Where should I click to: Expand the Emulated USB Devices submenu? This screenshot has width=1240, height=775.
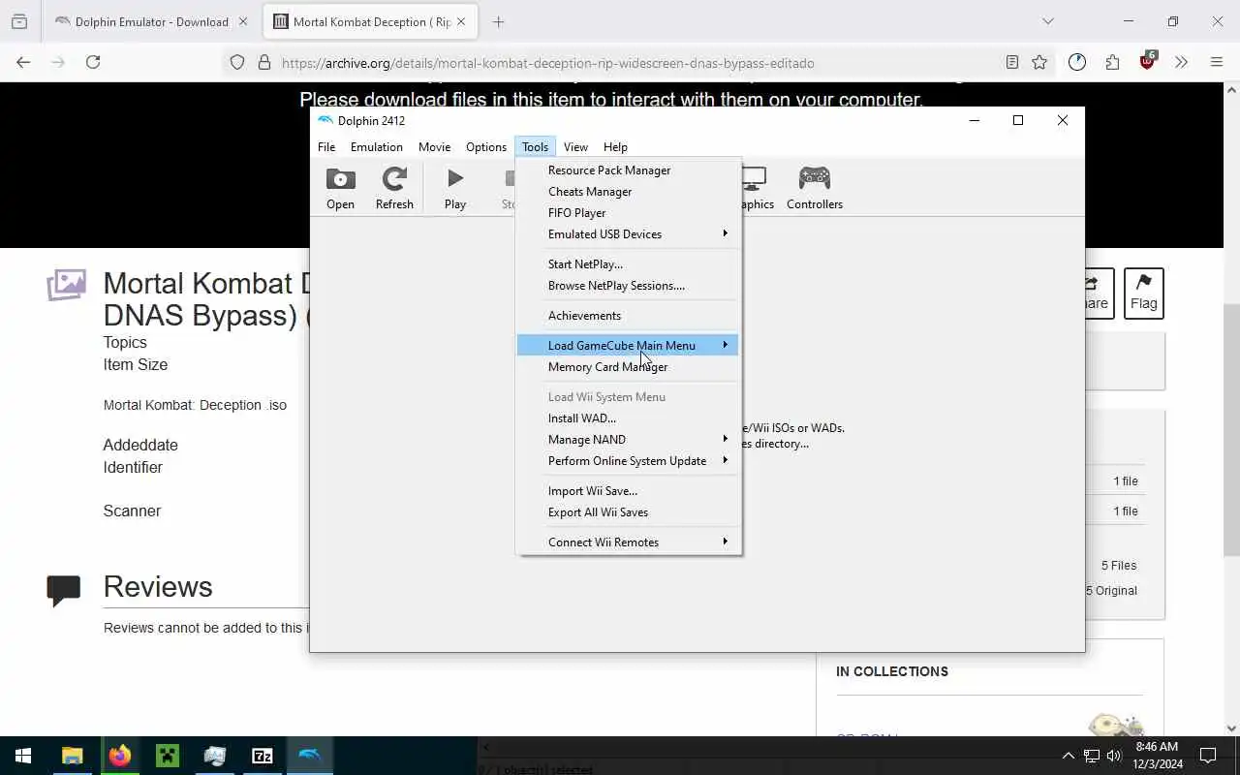pos(628,234)
